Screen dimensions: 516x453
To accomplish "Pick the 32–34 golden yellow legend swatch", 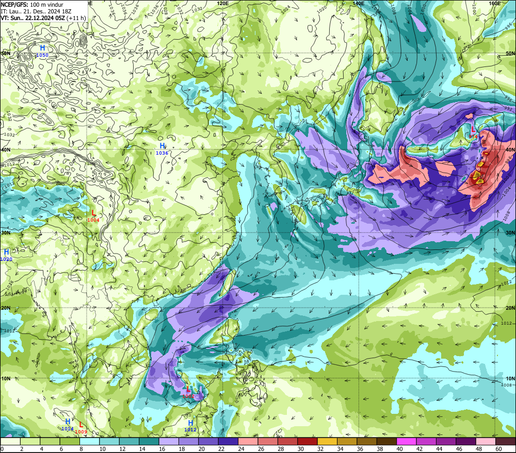I will point(327,441).
